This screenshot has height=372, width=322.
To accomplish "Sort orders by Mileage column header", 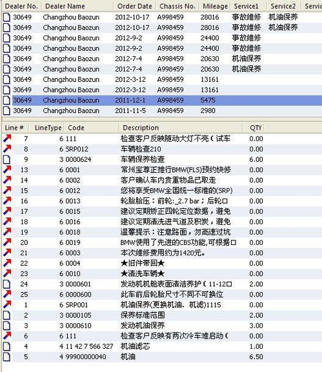I will pyautogui.click(x=215, y=6).
